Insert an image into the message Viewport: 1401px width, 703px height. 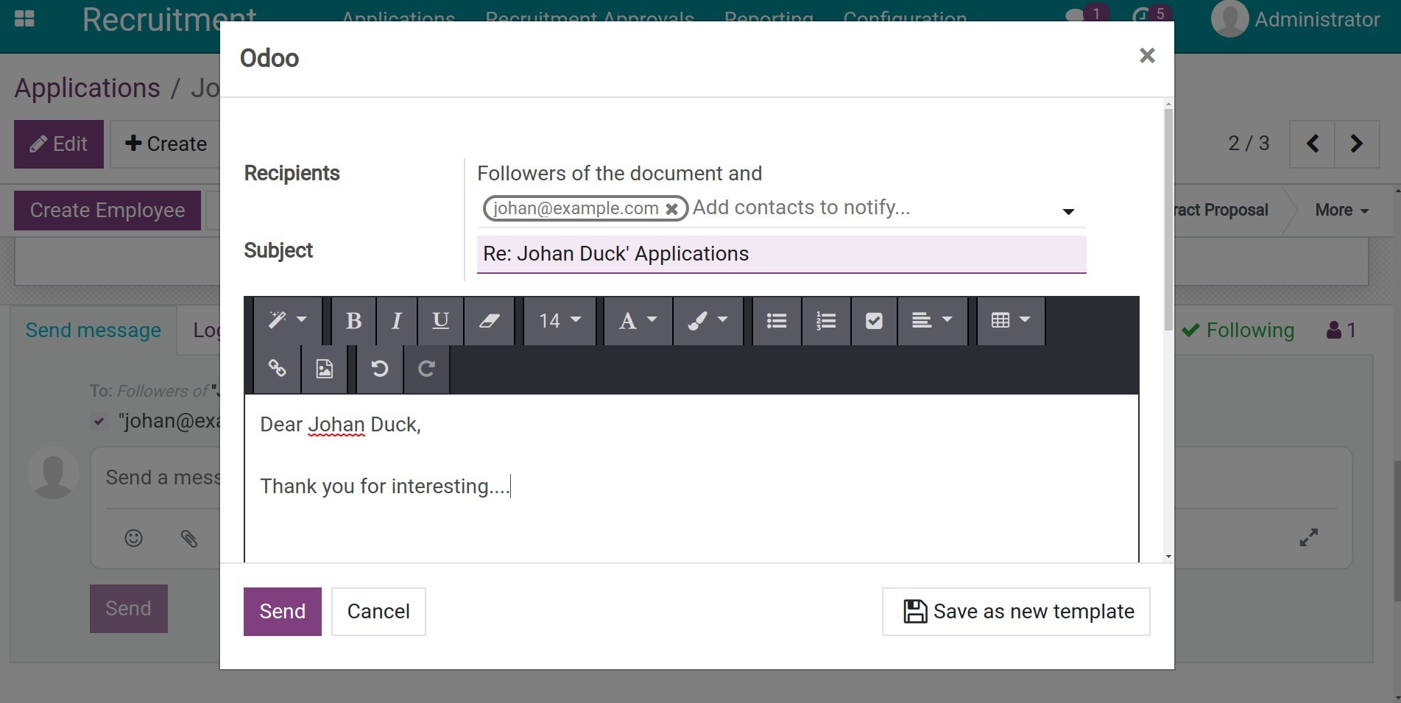coord(324,369)
